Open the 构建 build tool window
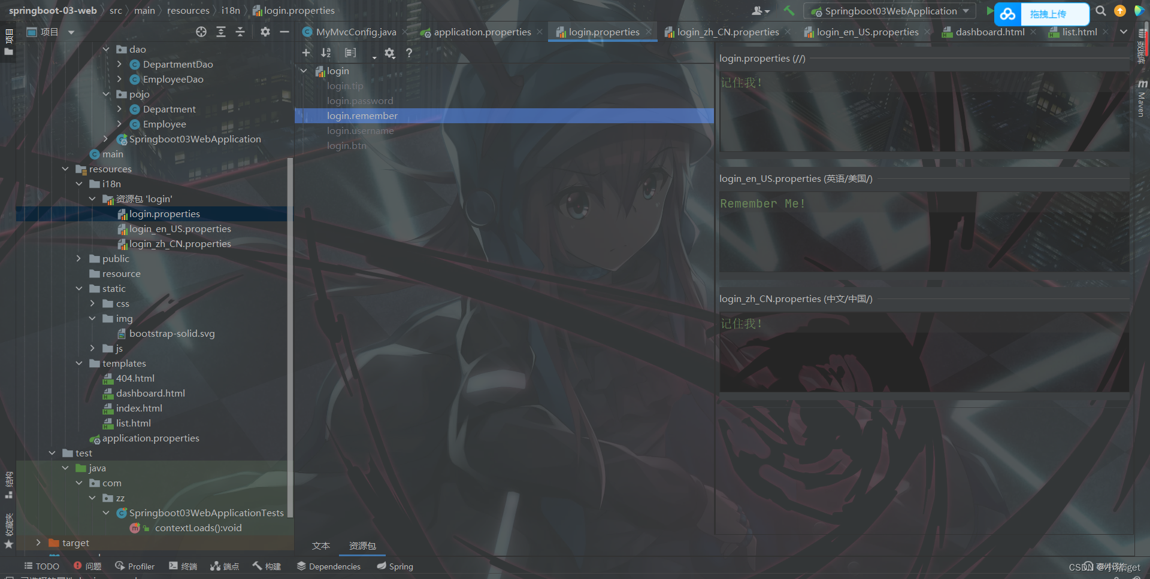 coord(267,566)
